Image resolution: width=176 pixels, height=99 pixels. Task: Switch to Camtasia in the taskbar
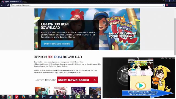78,97
